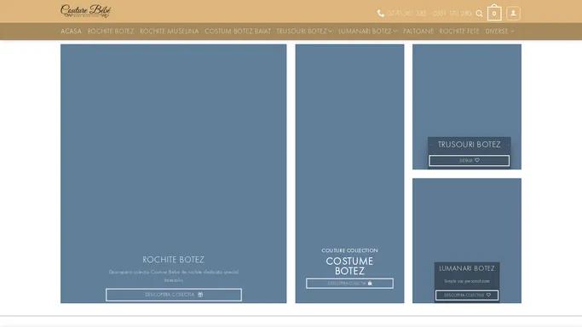
Task: Click gift icon in Rochite Botez button
Action: (x=200, y=295)
